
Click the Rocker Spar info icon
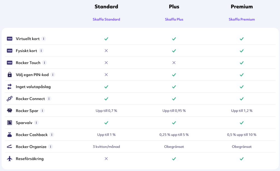click(42, 111)
